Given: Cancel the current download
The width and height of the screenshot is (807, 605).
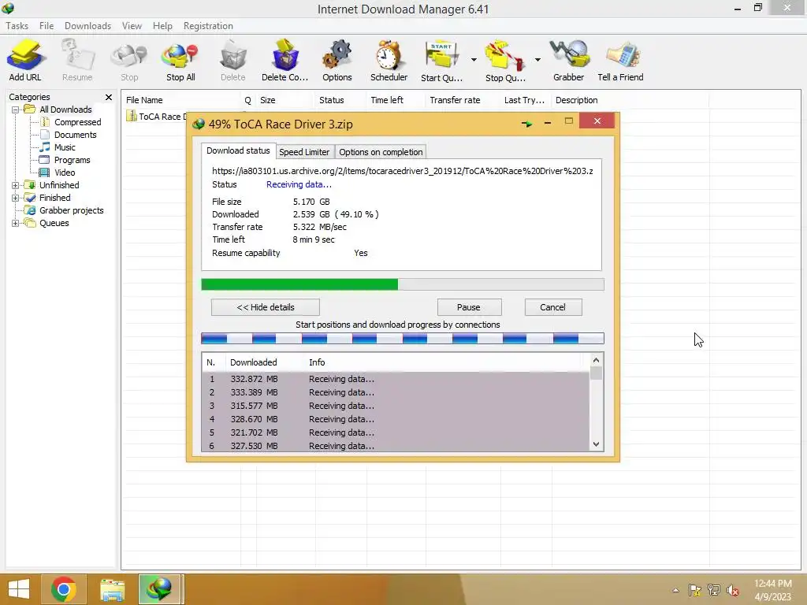Looking at the screenshot, I should click(552, 307).
